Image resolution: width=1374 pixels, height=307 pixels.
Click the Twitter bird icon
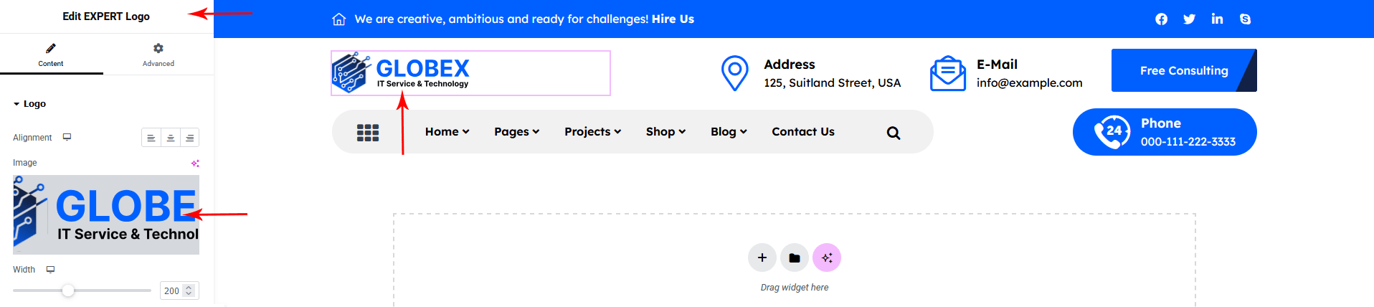click(x=1189, y=19)
